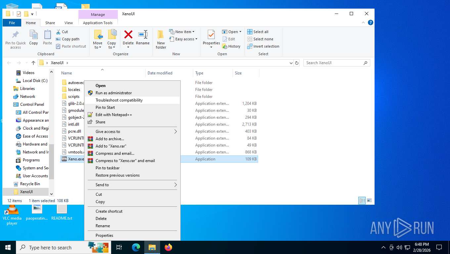This screenshot has width=450, height=254.
Task: Expand the XenoUI breadcrumb chevron
Action: (x=67, y=63)
